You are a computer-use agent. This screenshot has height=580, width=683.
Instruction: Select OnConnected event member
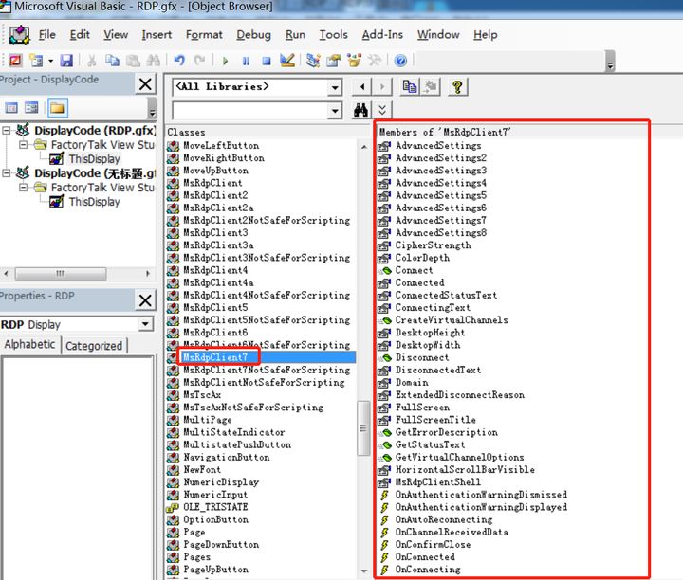pyautogui.click(x=425, y=557)
